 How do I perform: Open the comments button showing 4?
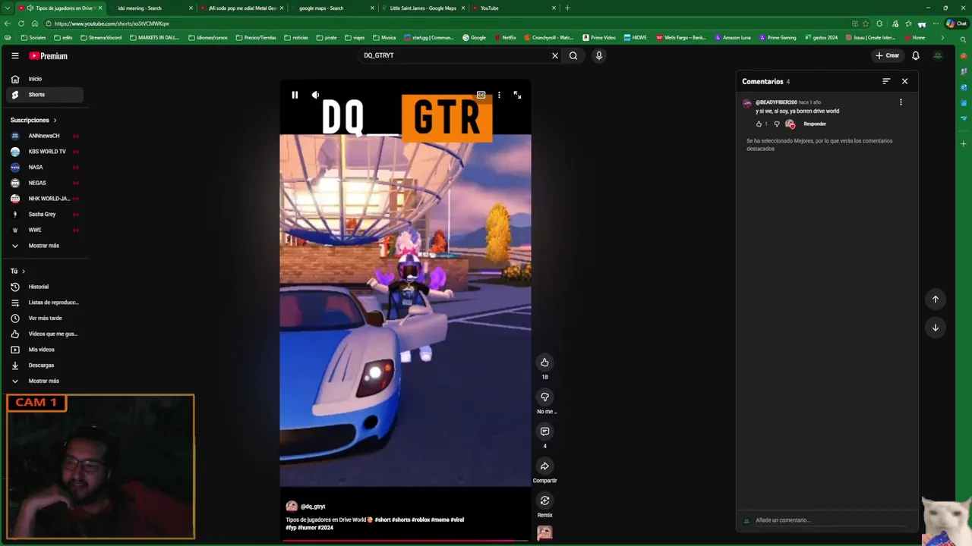click(544, 431)
